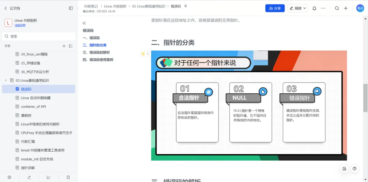Open Linux 自动休眠唤醒 document
368x182 pixels.
[36, 98]
